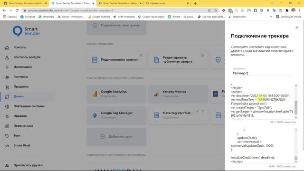
Task: Click the Продукты cart icon
Action: click(7, 87)
